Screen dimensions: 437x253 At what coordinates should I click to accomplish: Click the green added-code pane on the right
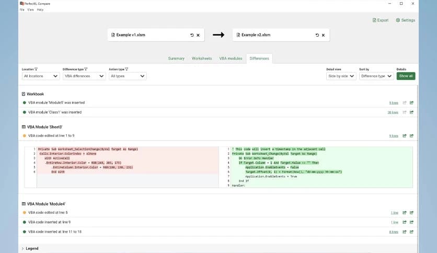(321, 167)
